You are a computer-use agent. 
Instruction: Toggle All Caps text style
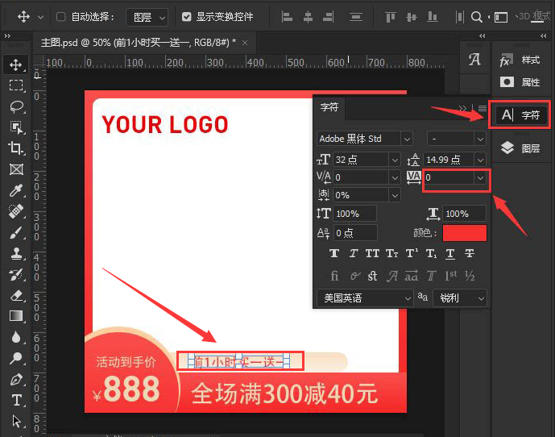372,253
